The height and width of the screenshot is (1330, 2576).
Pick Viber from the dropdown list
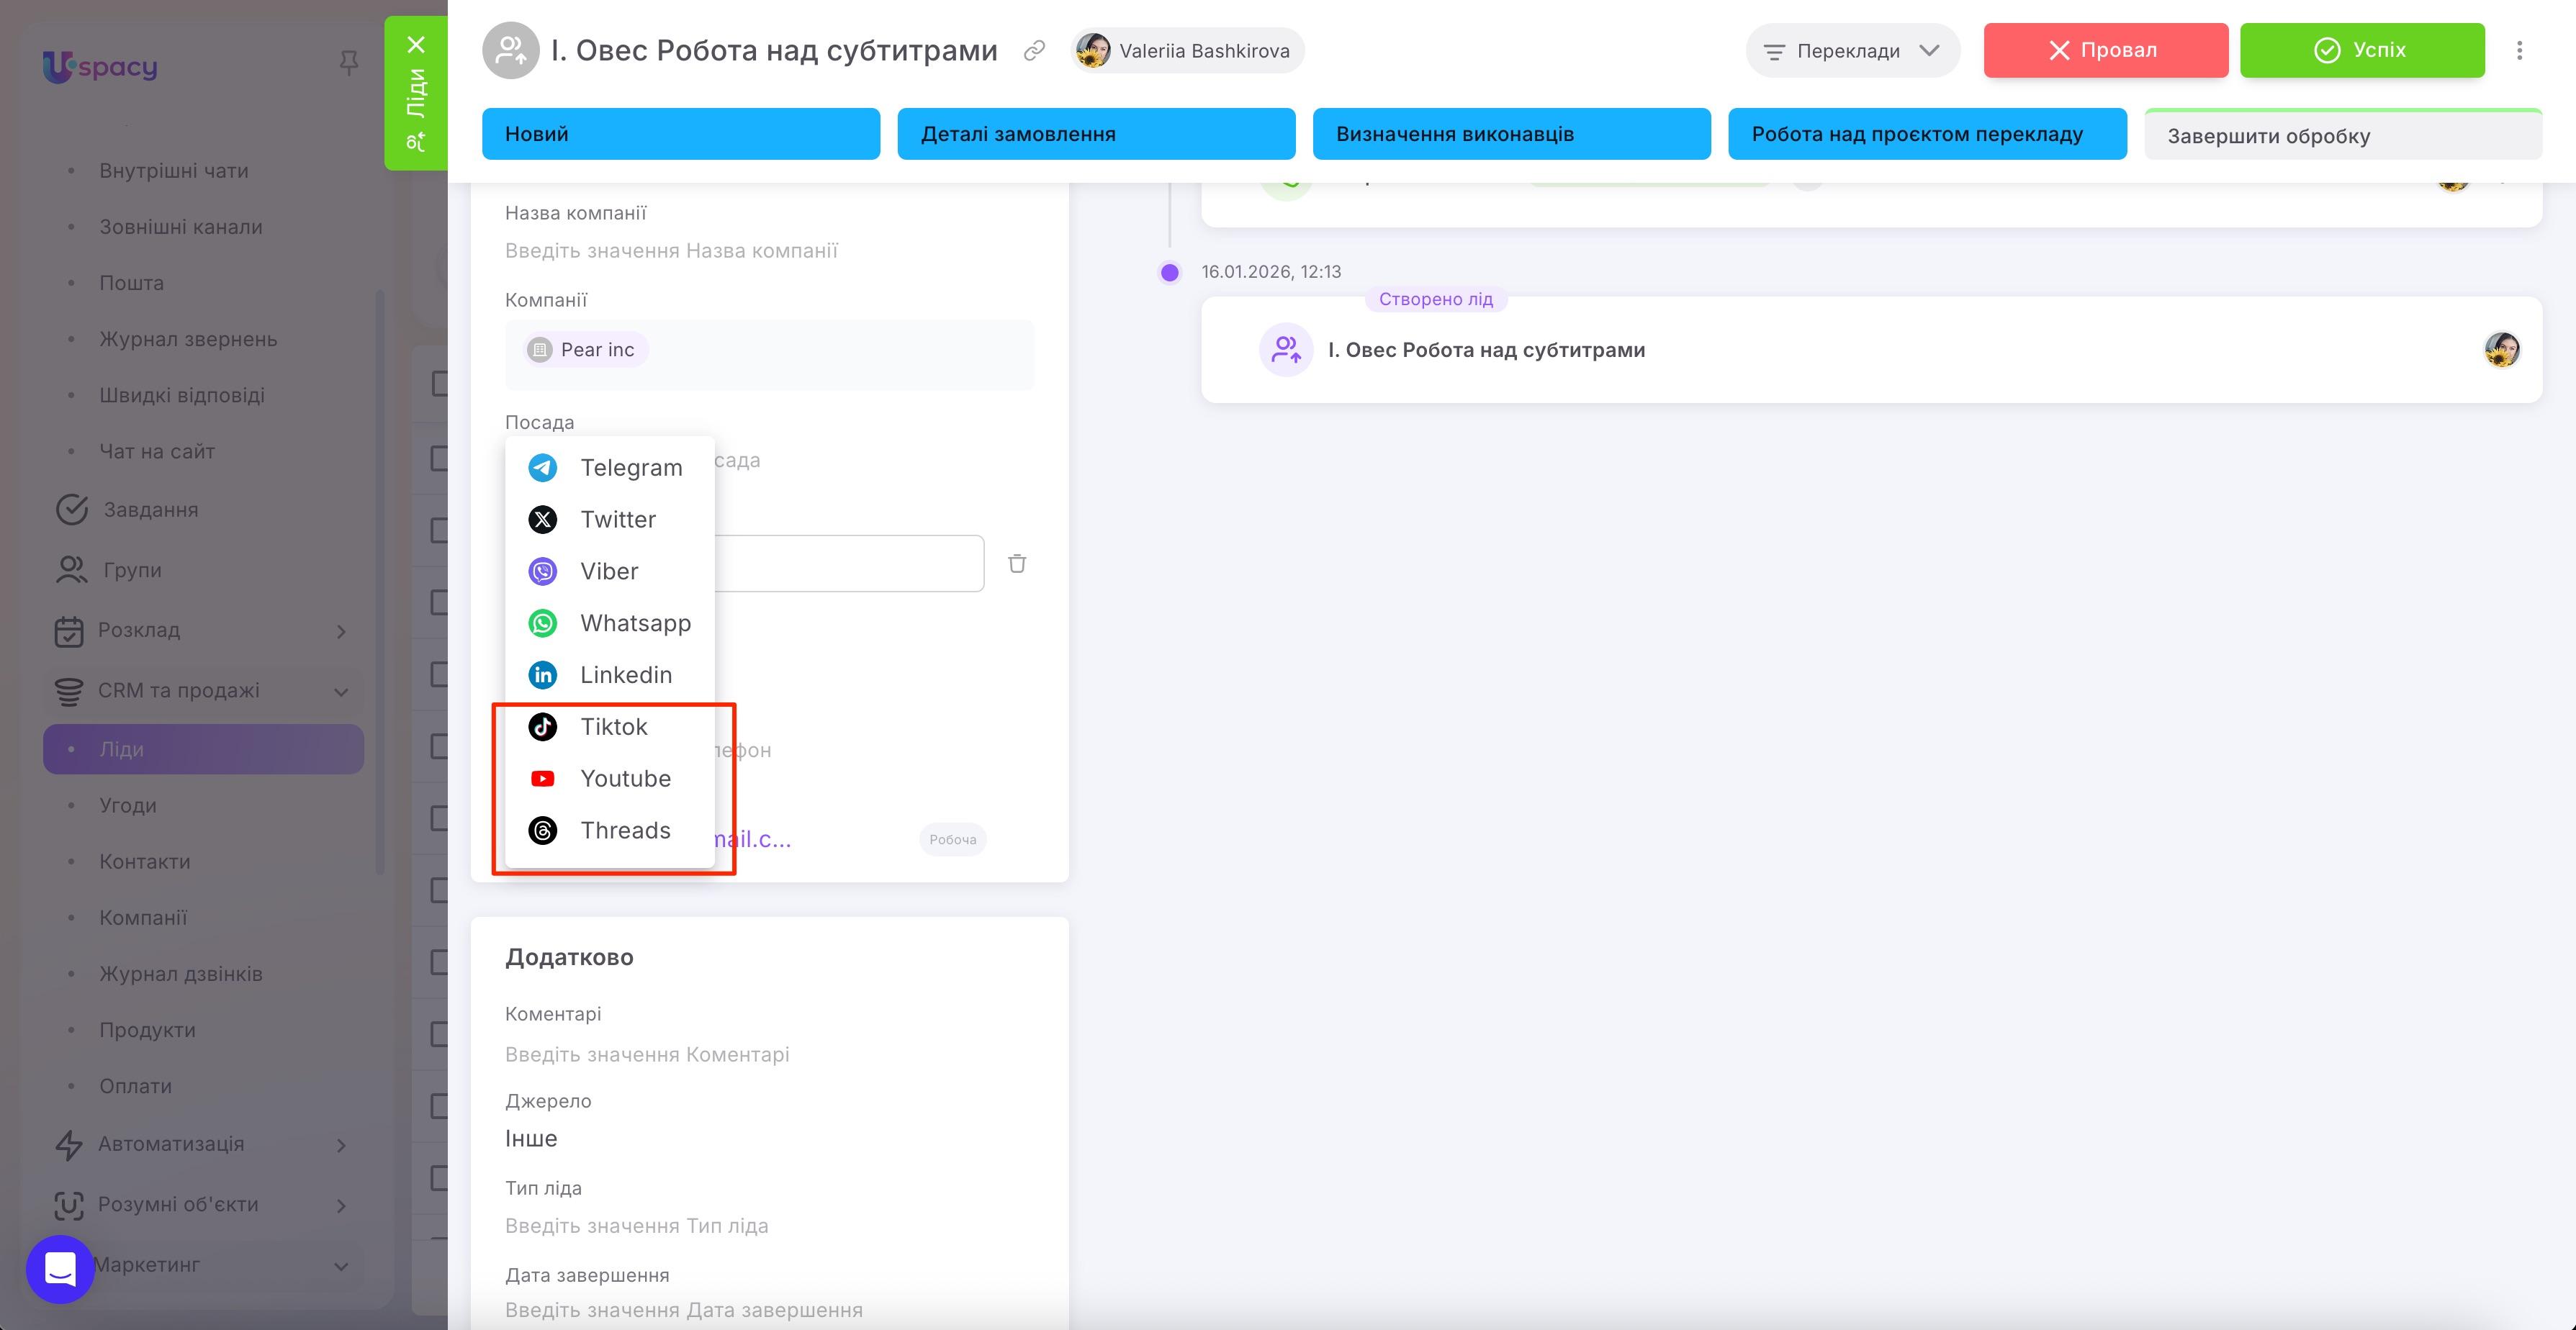[609, 571]
